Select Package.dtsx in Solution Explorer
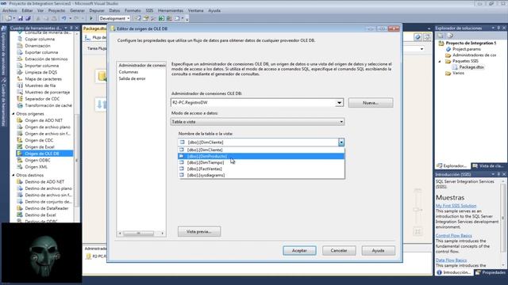The height and width of the screenshot is (285, 508). click(x=471, y=67)
